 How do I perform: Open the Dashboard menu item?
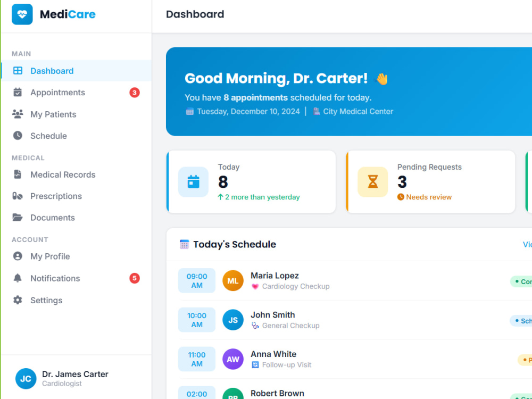point(76,71)
